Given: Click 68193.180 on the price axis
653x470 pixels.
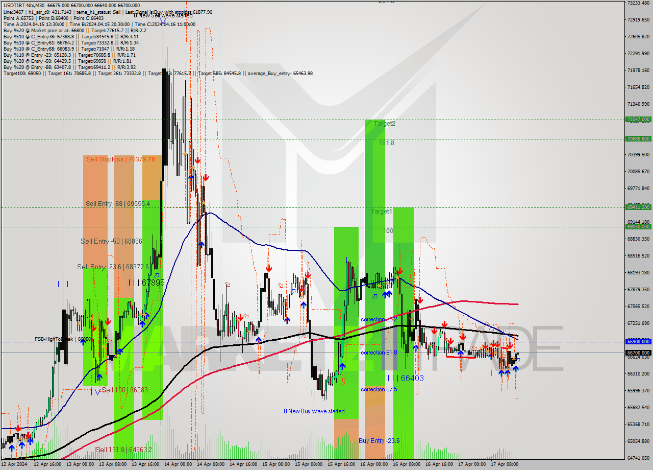Looking at the screenshot, I should (x=638, y=273).
